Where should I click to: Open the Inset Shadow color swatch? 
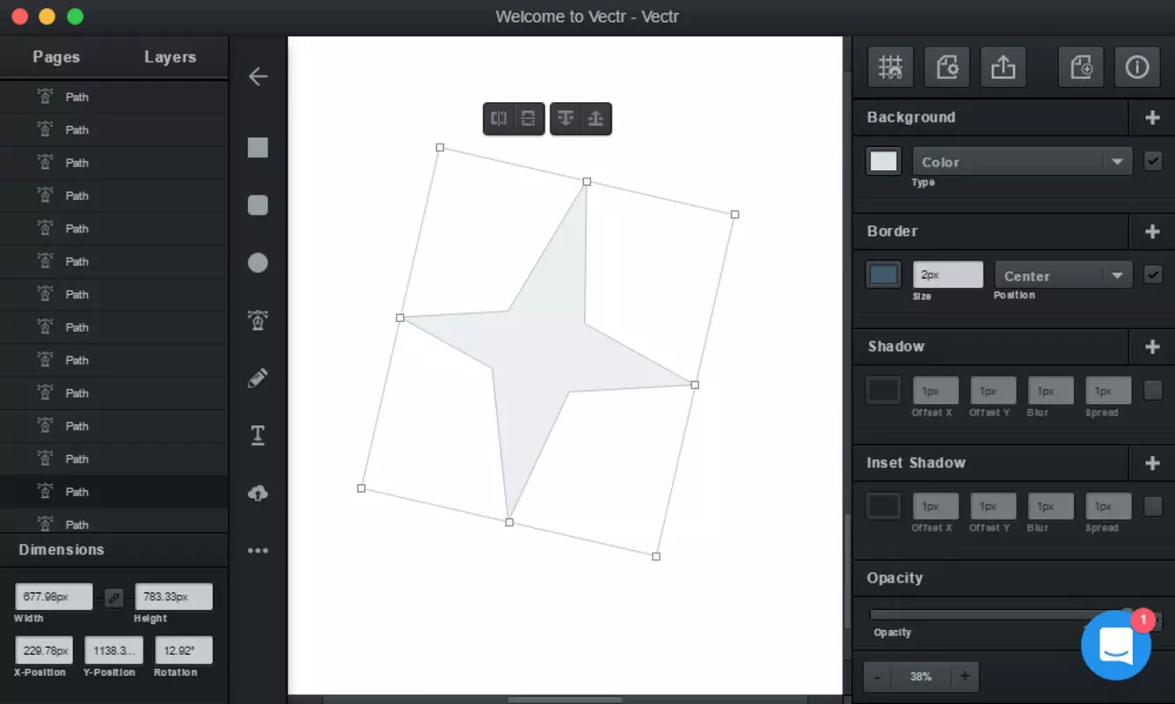click(x=884, y=506)
